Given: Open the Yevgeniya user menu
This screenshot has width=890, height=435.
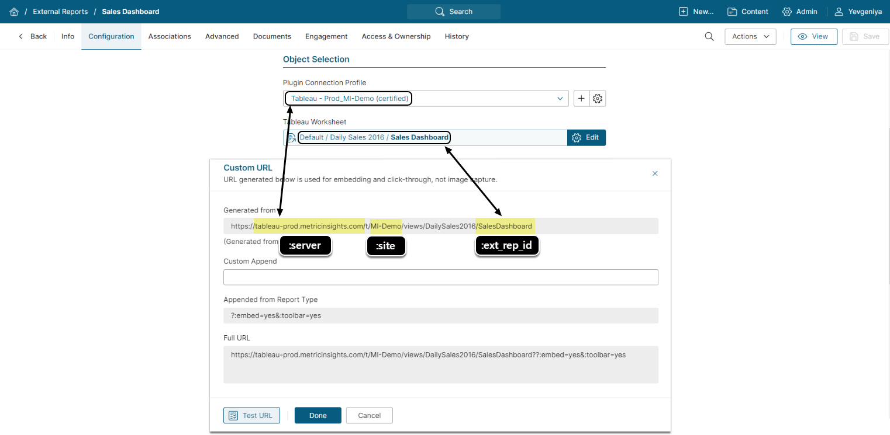Looking at the screenshot, I should tap(858, 12).
